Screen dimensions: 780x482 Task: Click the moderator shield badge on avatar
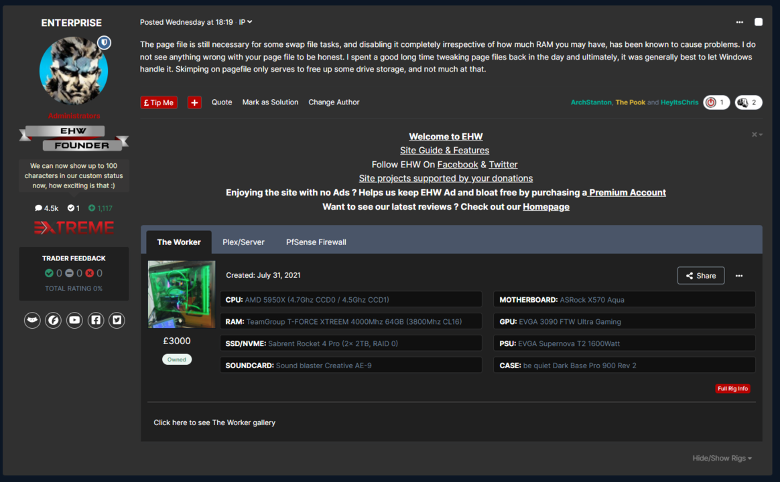point(104,43)
